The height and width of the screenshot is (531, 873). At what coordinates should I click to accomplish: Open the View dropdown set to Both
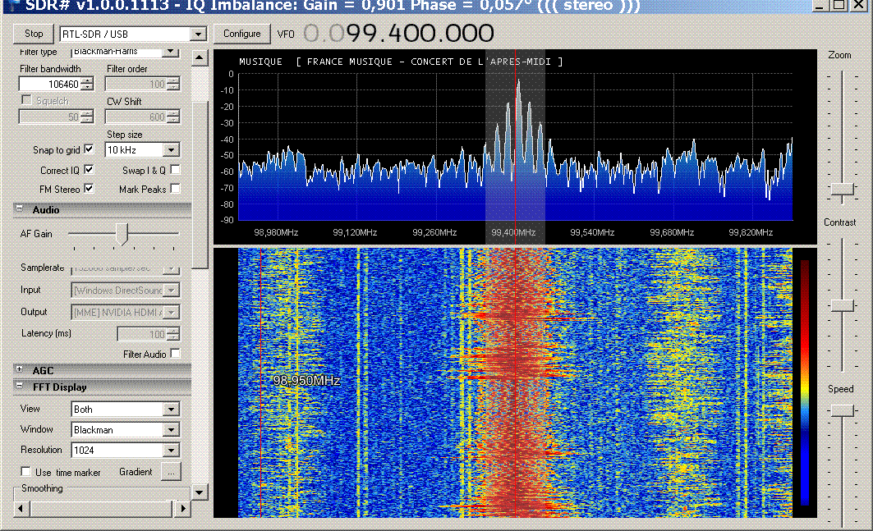click(x=172, y=409)
